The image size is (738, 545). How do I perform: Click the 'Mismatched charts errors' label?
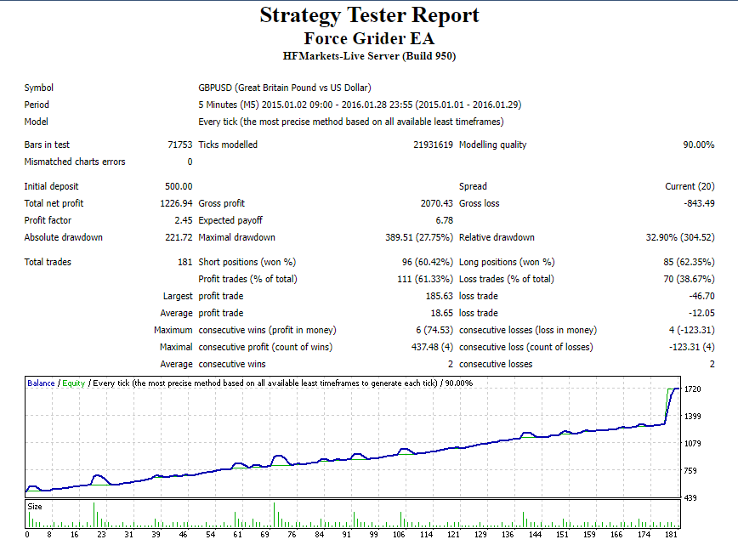[75, 162]
